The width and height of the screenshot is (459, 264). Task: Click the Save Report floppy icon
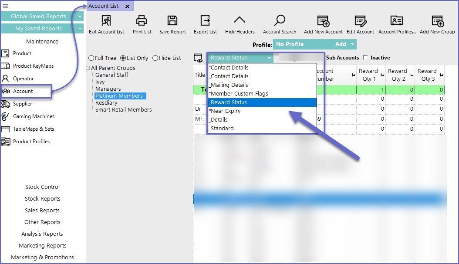click(172, 21)
